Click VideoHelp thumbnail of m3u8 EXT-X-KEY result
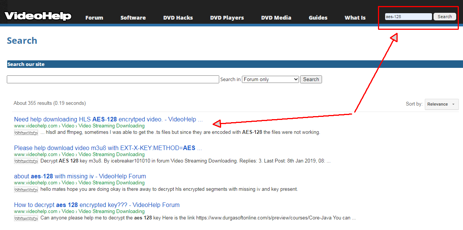 click(x=26, y=161)
